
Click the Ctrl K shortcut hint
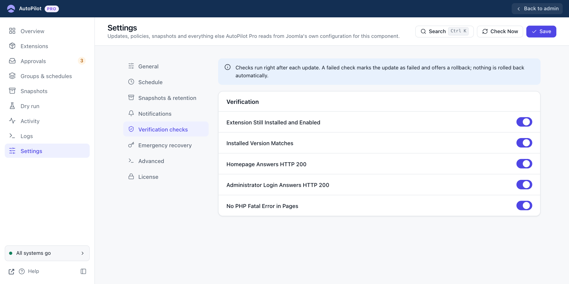pos(458,31)
